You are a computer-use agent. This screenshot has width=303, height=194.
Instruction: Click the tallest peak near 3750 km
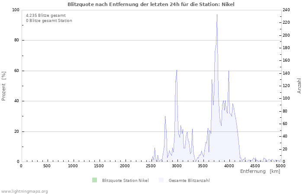point(217,15)
